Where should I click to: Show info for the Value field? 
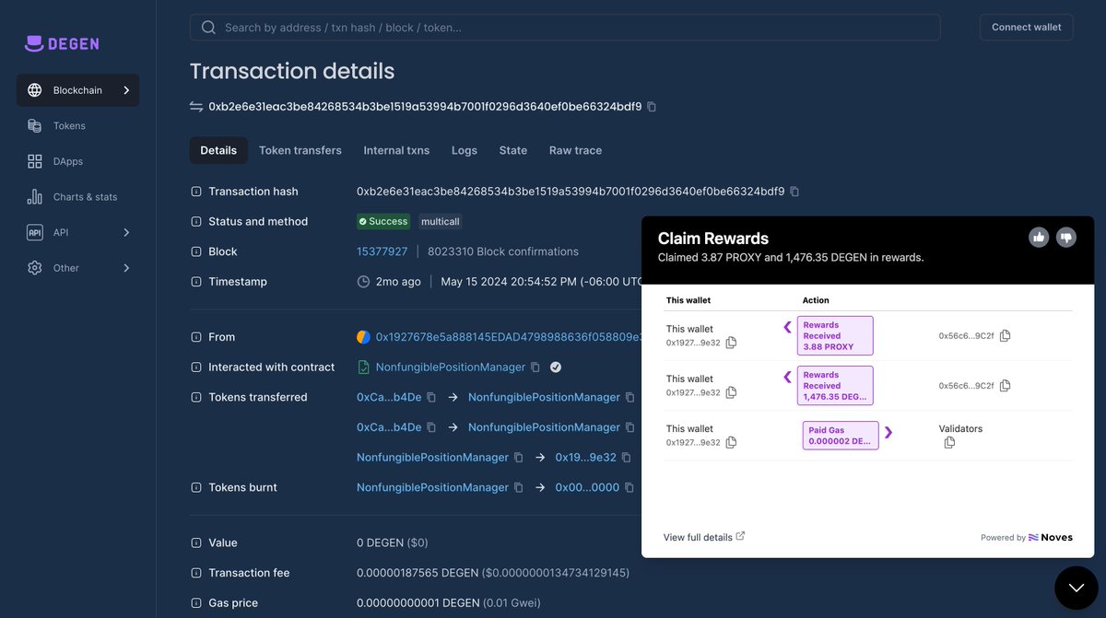tap(195, 543)
